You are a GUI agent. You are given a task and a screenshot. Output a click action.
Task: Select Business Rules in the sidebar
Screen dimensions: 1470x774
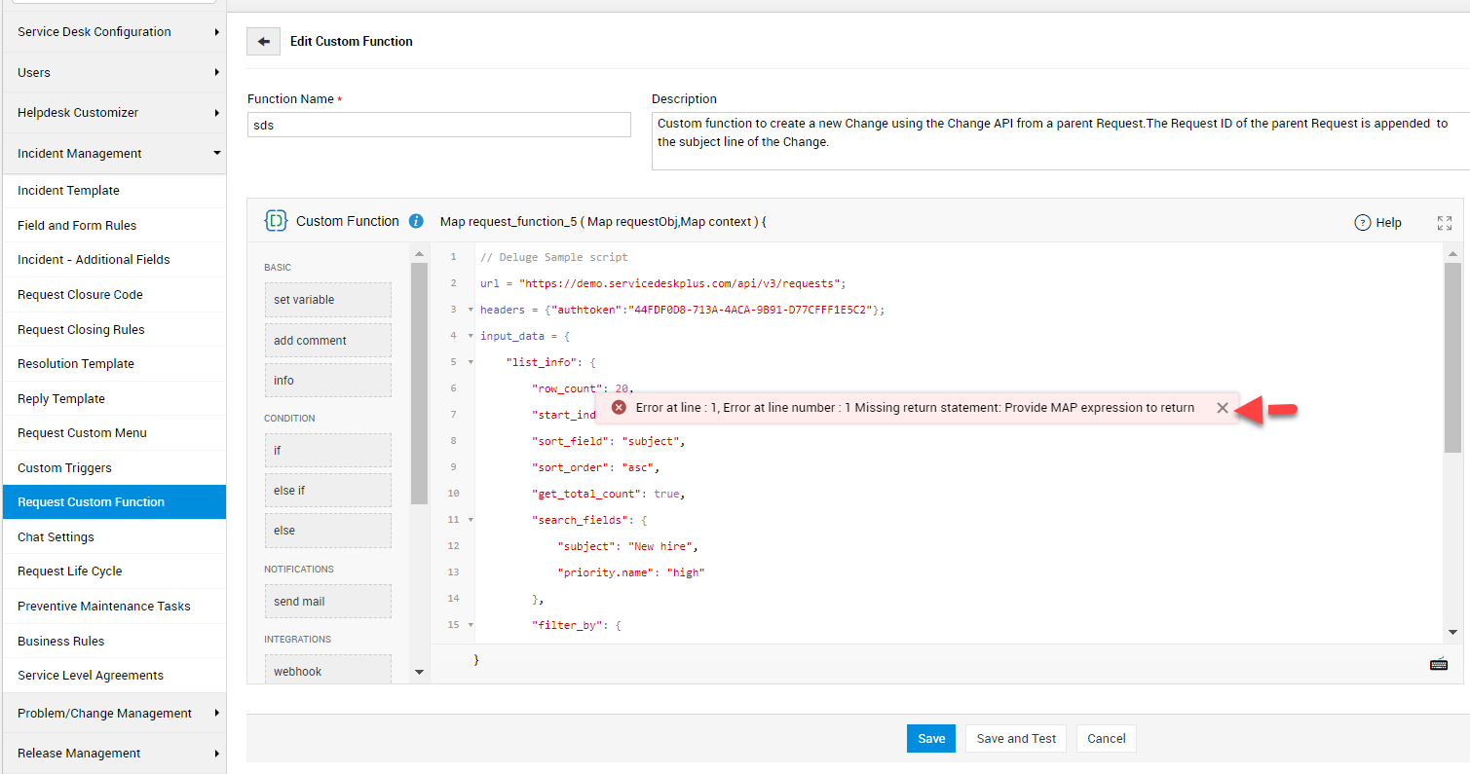coord(60,642)
